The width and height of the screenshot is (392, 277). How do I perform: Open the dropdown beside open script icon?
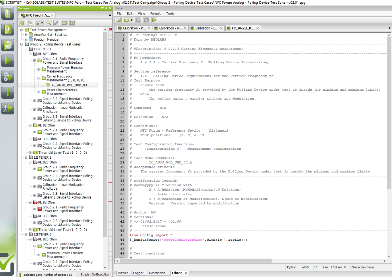point(132,20)
